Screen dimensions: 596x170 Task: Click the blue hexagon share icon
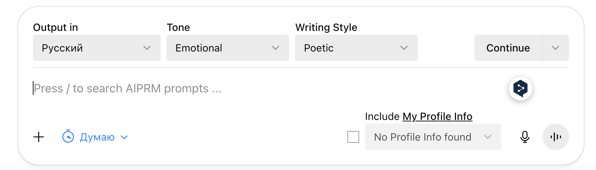coord(520,89)
